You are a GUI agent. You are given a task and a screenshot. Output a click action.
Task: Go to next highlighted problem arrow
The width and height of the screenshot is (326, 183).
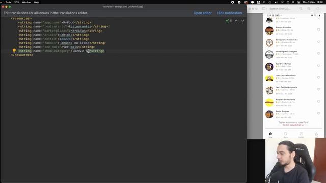pos(242,21)
